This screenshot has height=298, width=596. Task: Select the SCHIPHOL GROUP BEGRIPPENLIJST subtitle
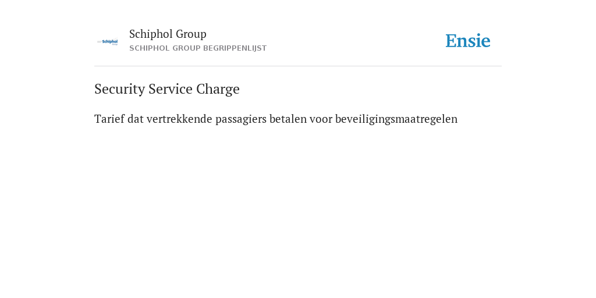pyautogui.click(x=198, y=48)
